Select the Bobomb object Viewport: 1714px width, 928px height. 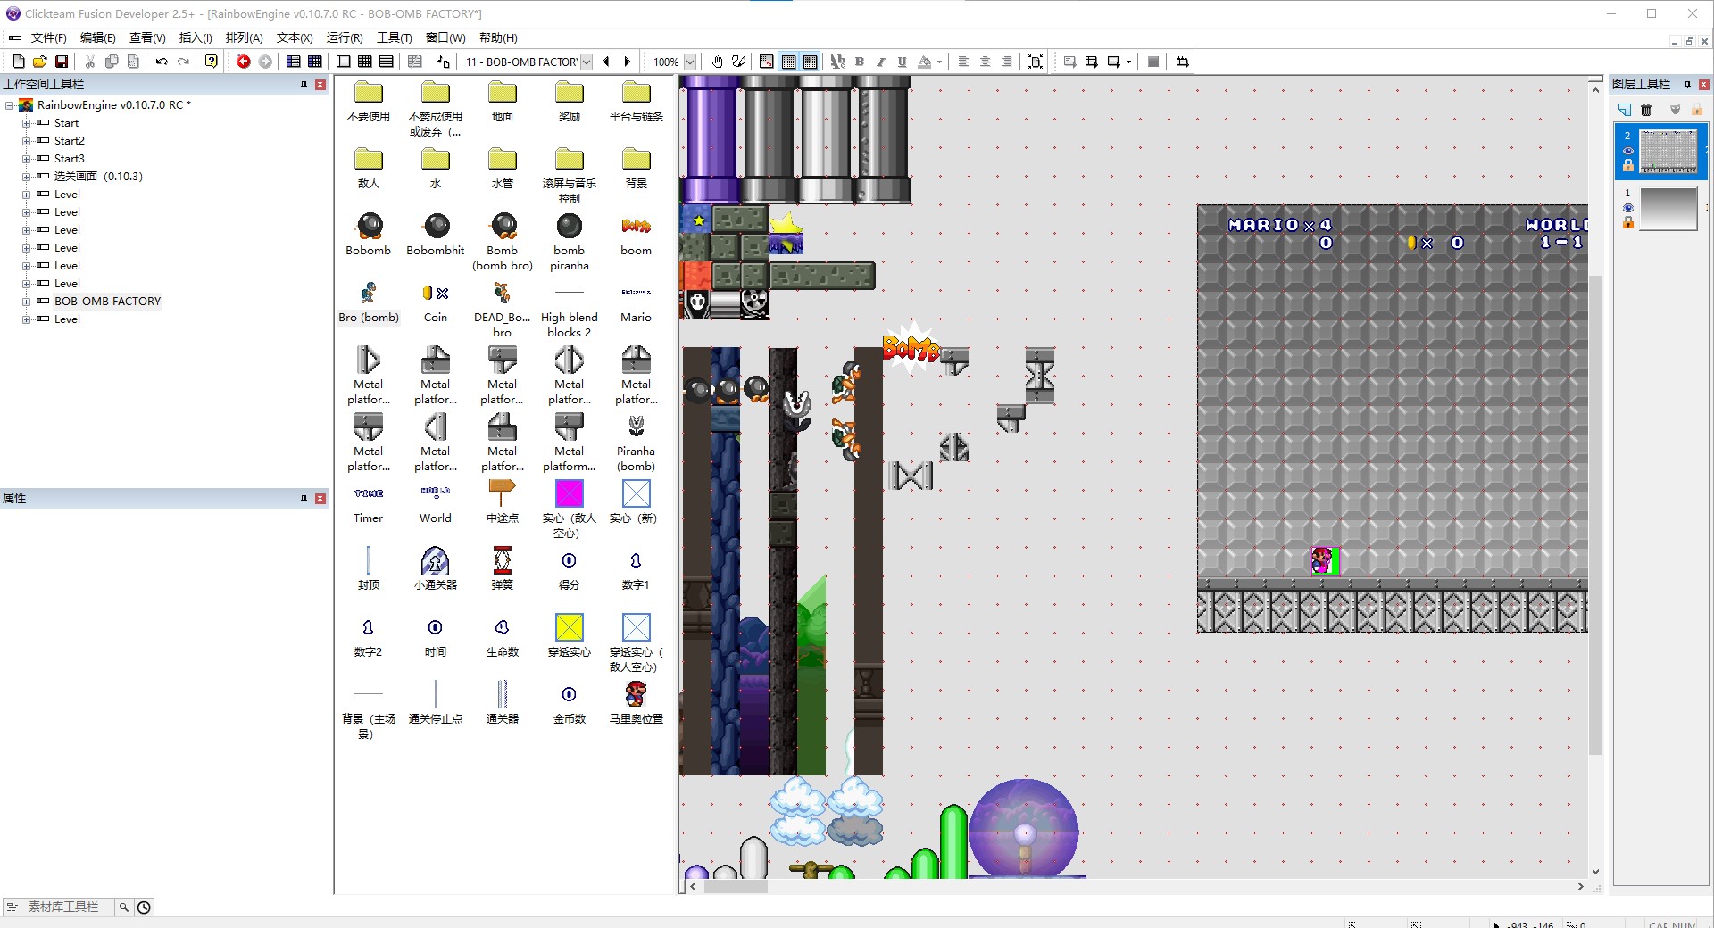tap(369, 235)
